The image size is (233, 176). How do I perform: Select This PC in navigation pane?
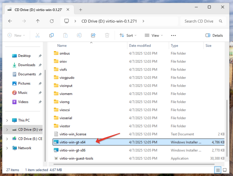24,120
